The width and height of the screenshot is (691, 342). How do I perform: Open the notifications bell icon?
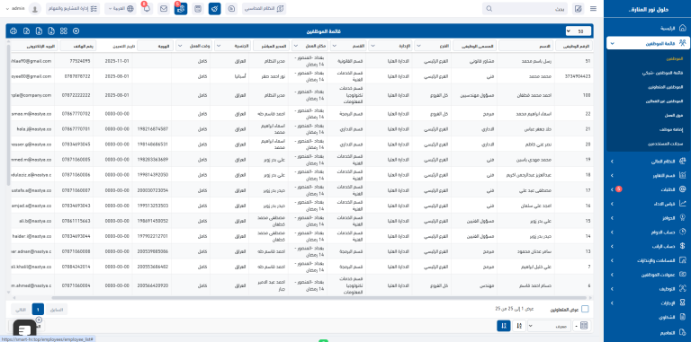click(147, 9)
